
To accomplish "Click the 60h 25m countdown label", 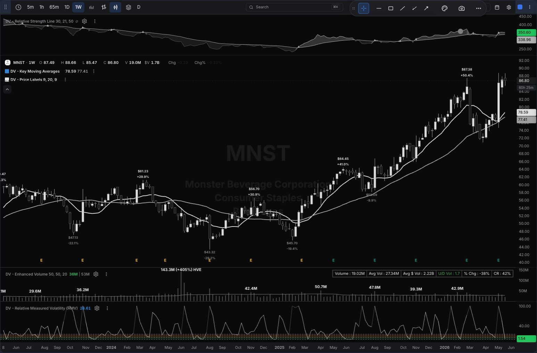I will [526, 88].
